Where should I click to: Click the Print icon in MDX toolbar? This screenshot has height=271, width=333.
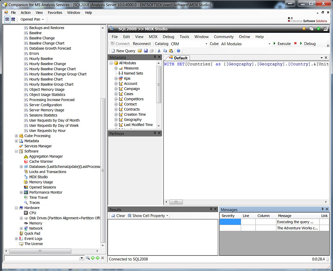point(152,51)
